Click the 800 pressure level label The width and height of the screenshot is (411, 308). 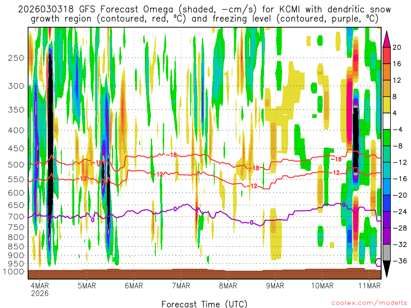16,237
